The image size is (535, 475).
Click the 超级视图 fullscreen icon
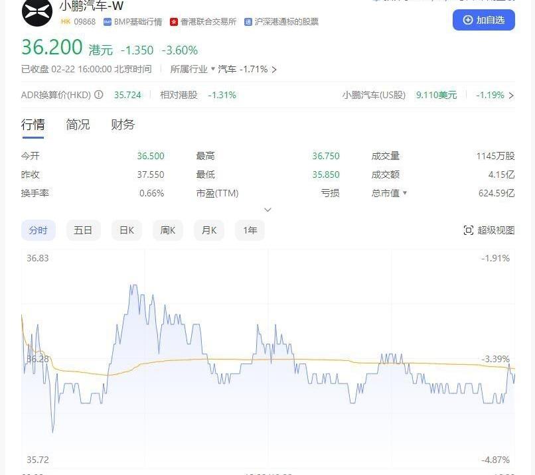point(469,230)
